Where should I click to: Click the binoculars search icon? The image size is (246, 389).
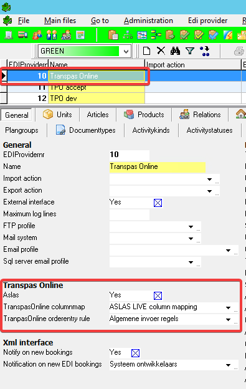[175, 51]
